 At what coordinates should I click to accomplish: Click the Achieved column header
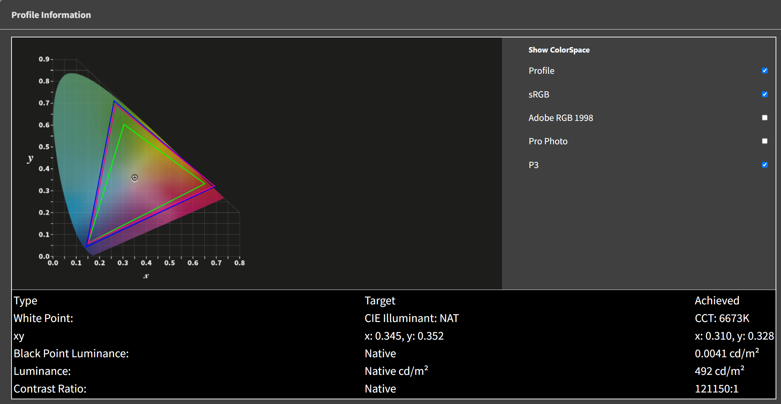717,300
